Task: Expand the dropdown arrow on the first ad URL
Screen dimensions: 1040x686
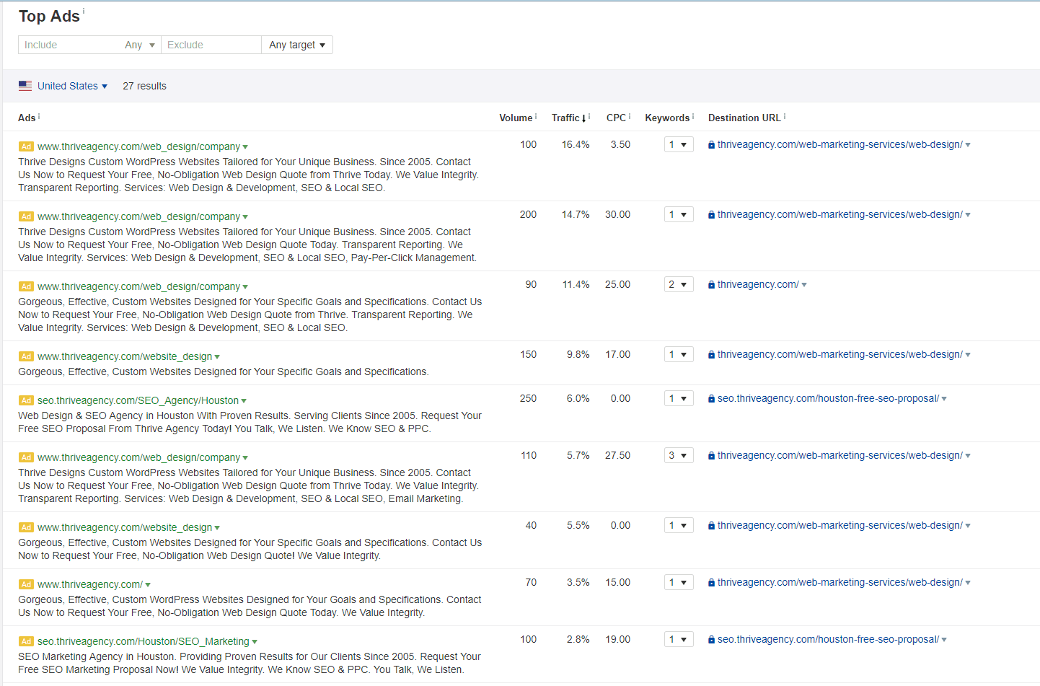Action: point(247,146)
